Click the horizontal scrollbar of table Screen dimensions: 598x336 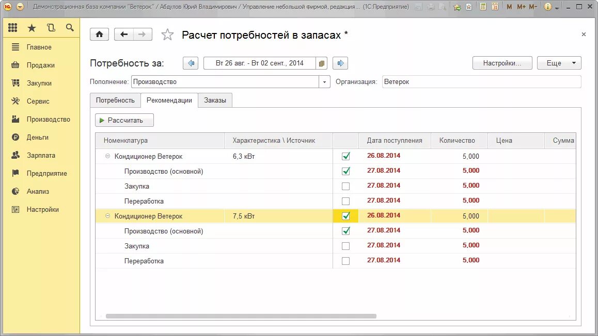[241, 316]
